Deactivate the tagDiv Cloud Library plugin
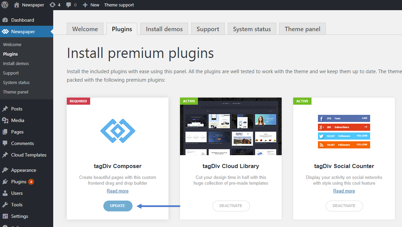Screen dimensions: 402x227 231,206
